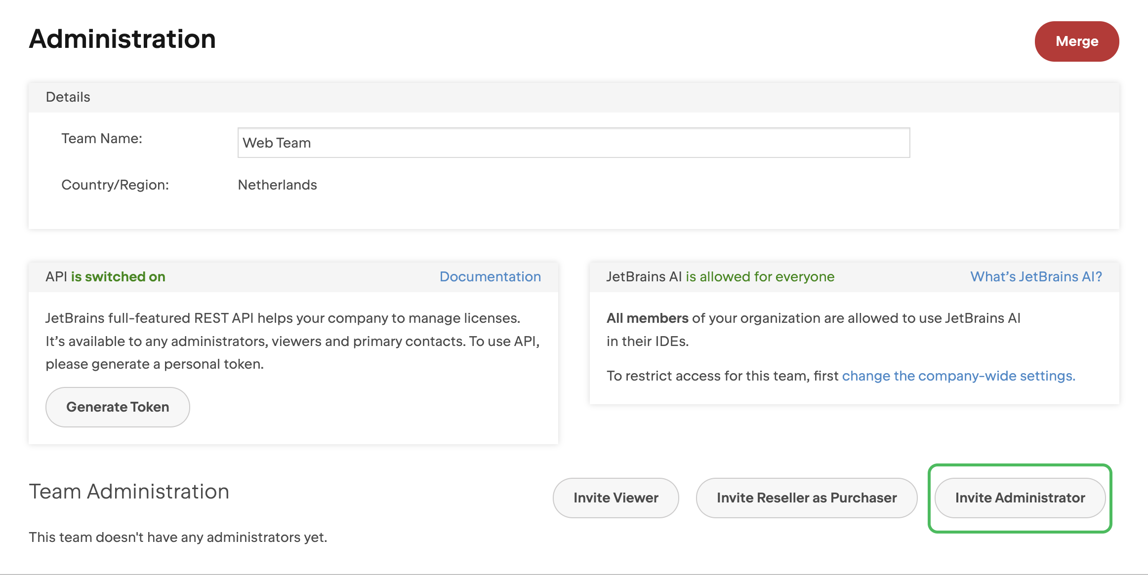The height and width of the screenshot is (575, 1148).
Task: Open the API Documentation link
Action: pos(490,276)
